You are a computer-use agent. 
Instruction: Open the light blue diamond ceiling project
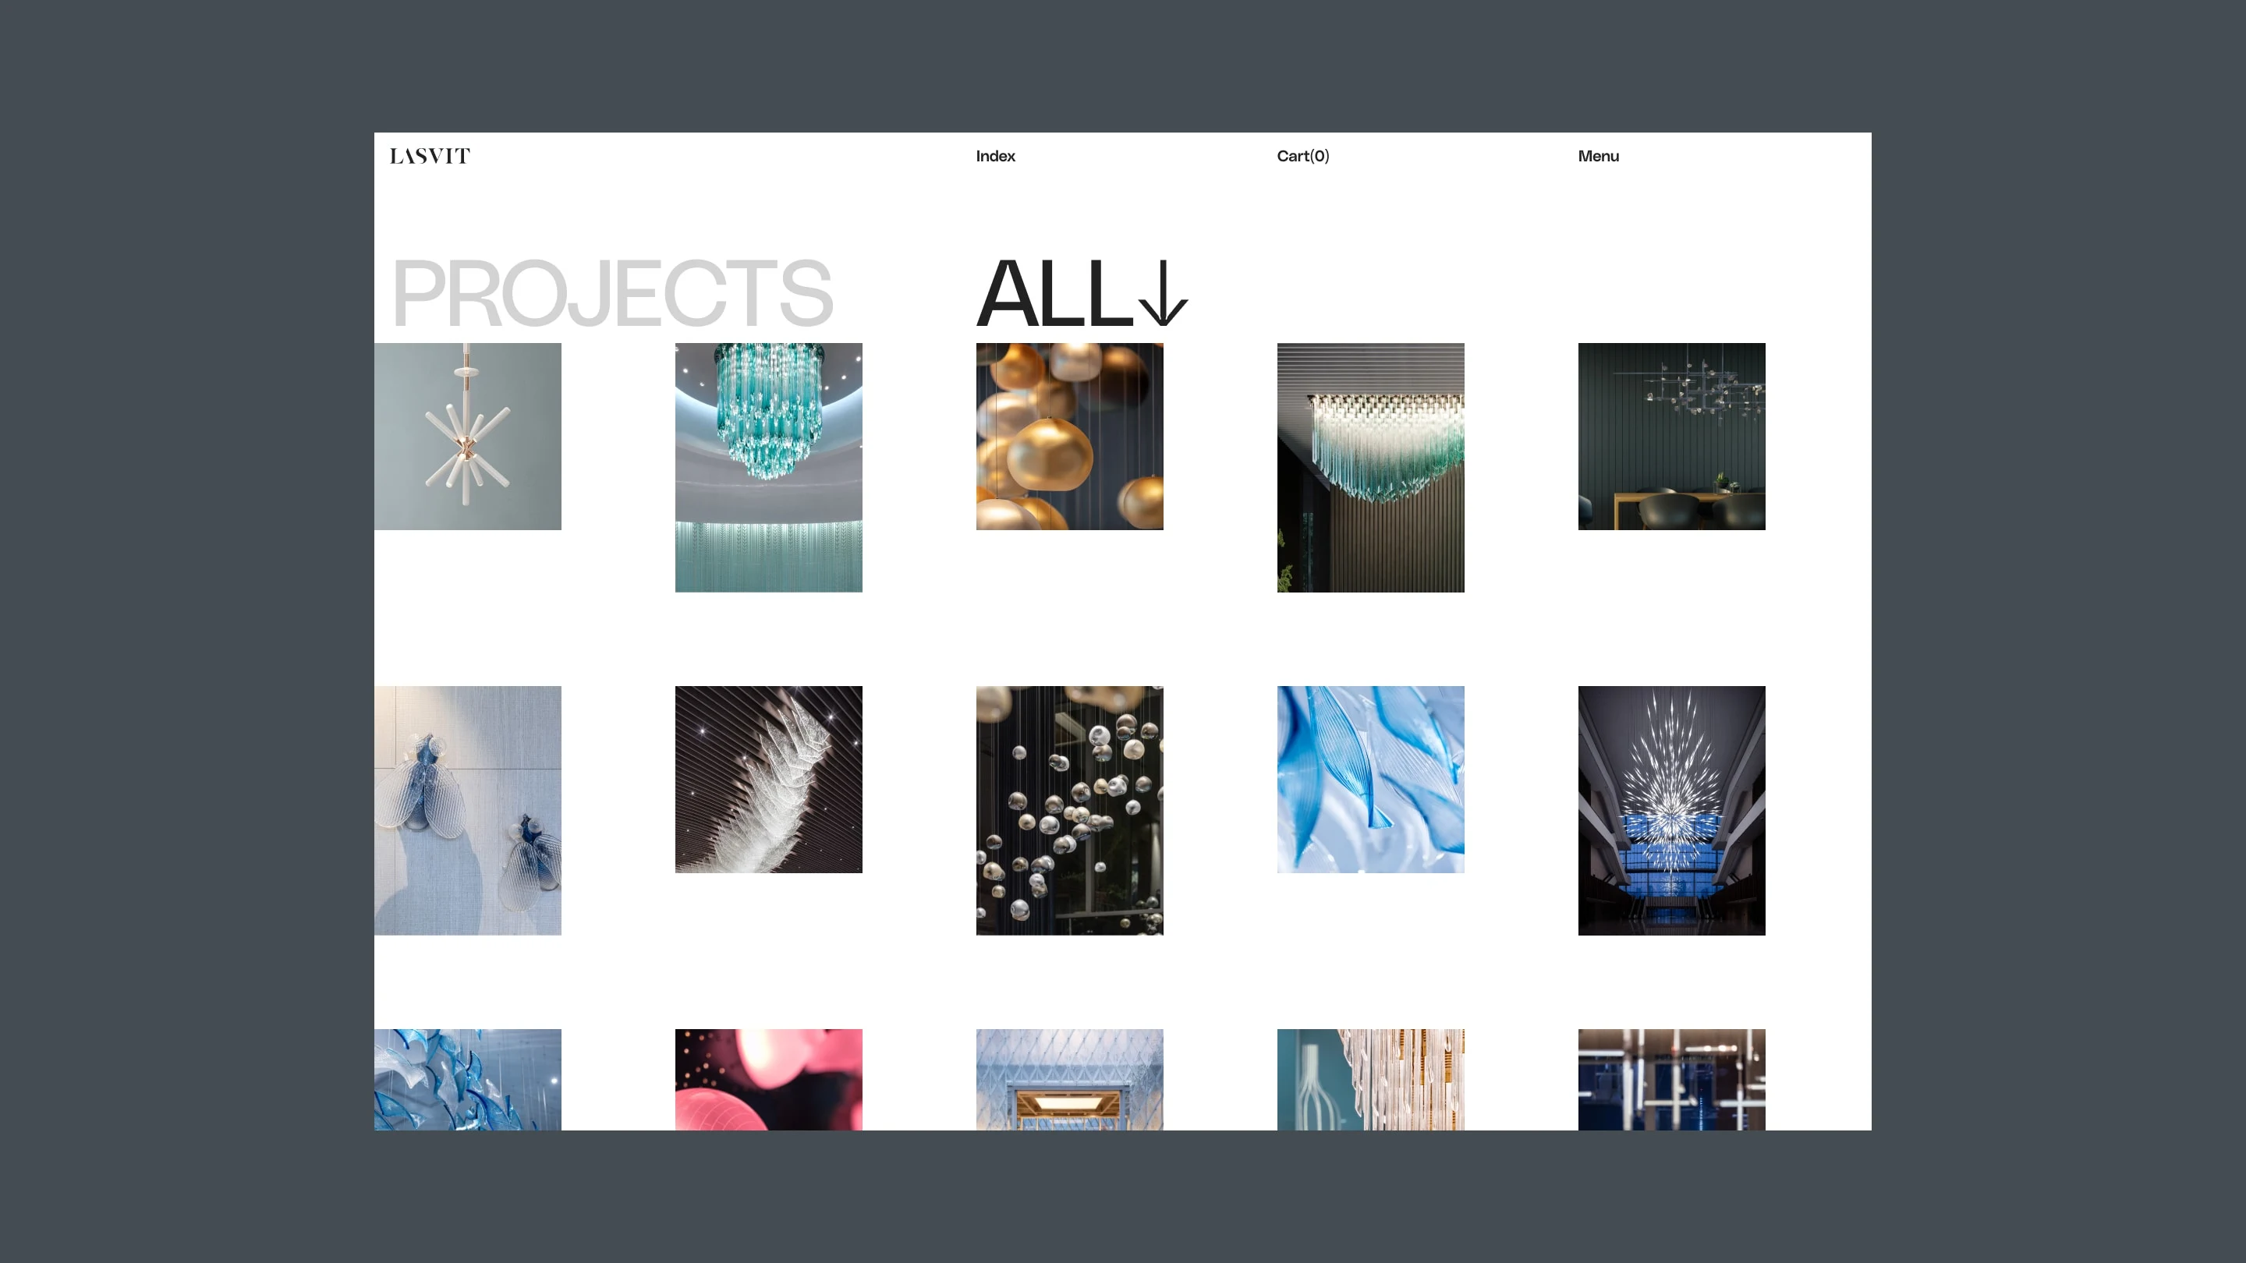[1069, 1079]
